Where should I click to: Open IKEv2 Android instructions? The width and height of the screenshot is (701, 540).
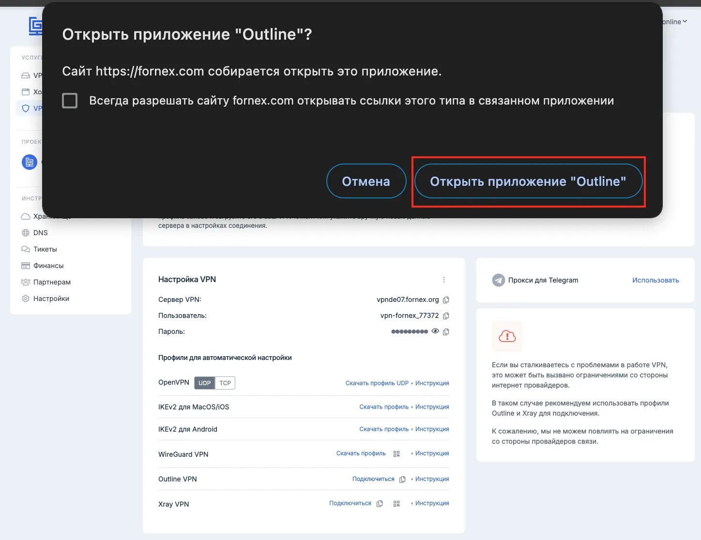(x=432, y=429)
